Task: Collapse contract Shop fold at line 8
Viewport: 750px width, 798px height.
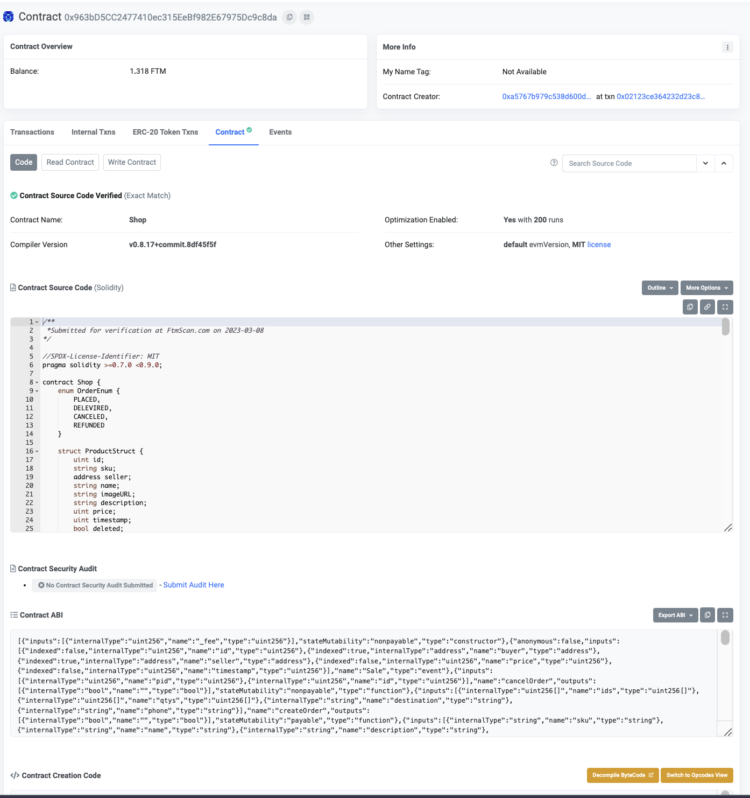Action: coord(37,382)
